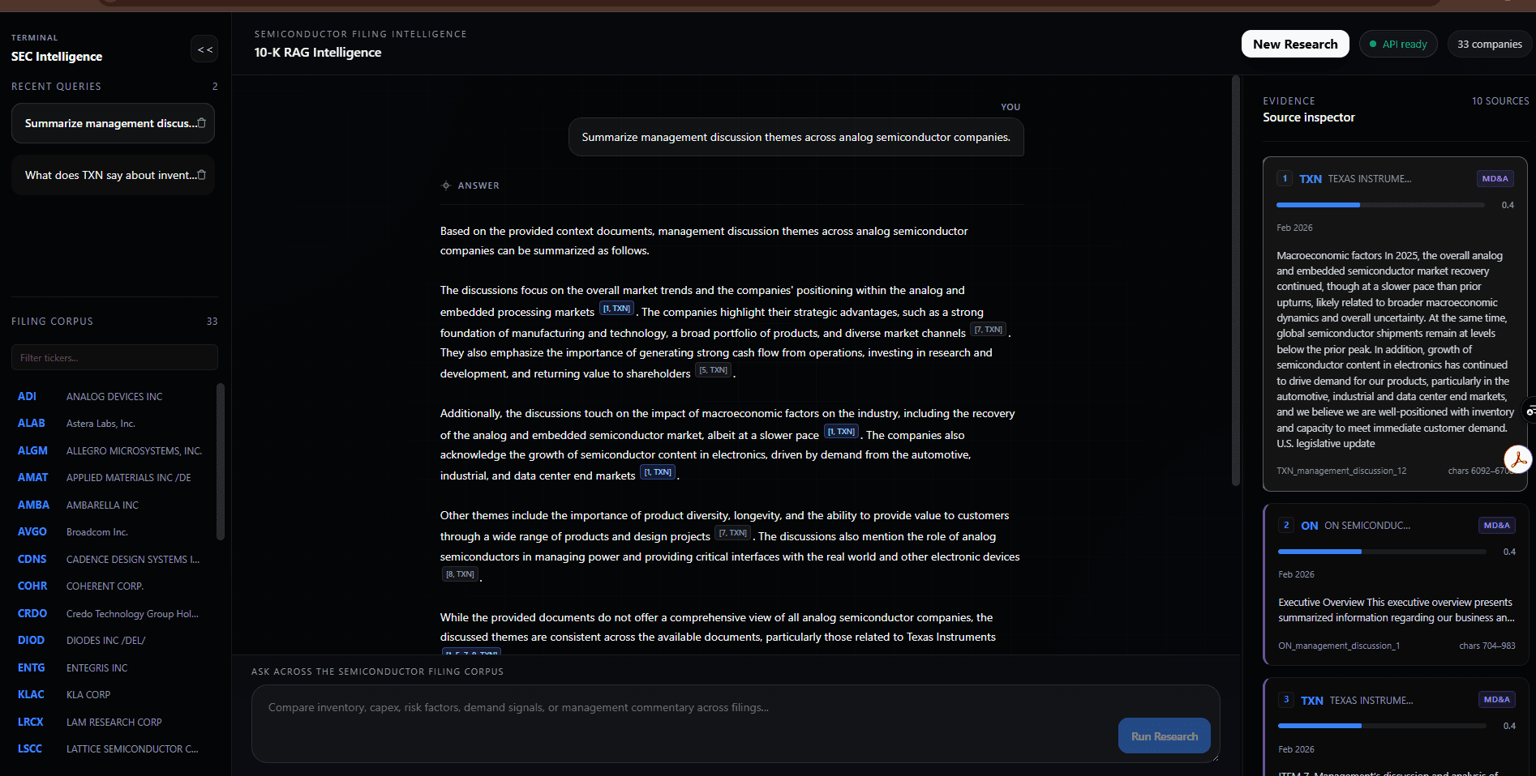Click the Run Research button

pos(1164,735)
